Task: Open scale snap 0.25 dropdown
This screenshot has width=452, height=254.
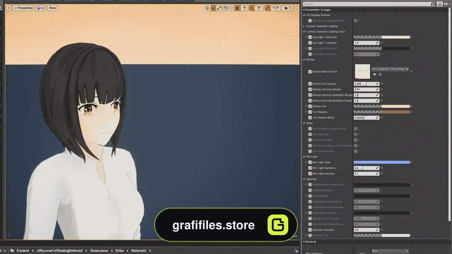Action: click(x=276, y=8)
